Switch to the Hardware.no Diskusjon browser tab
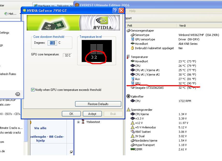Viewport: 222px width, 161px height. coord(53,5)
